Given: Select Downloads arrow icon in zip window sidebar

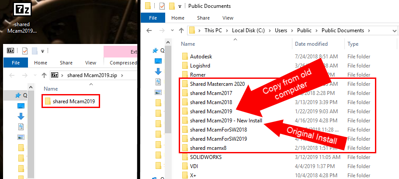Looking at the screenshot, I should point(21,116).
